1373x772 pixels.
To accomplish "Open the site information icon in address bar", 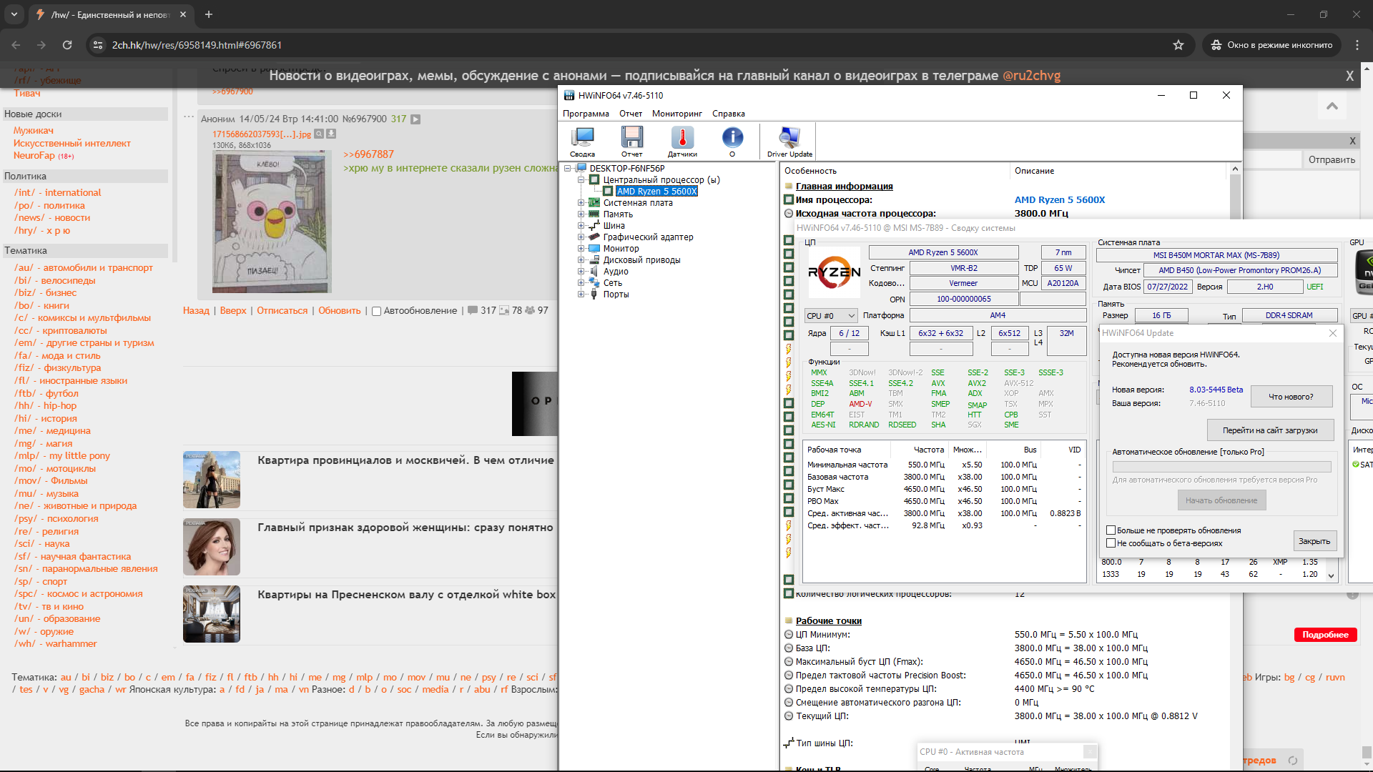I will point(98,45).
